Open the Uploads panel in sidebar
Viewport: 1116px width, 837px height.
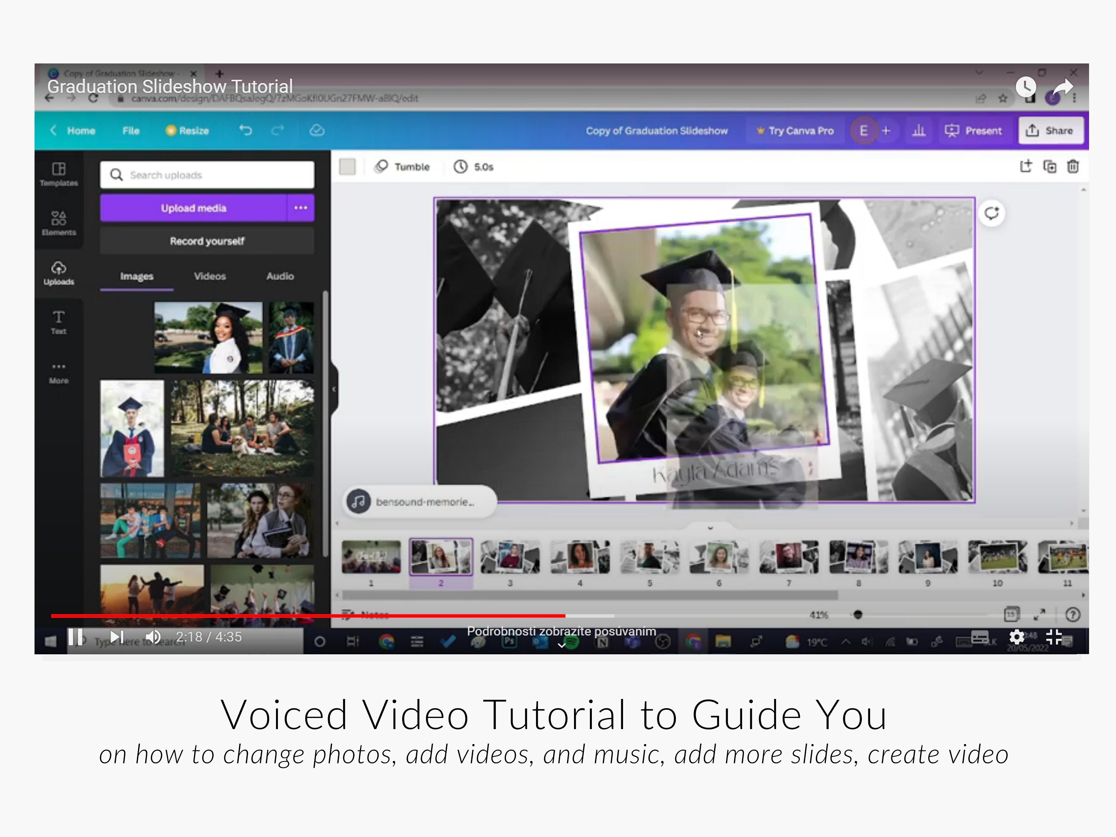[58, 273]
